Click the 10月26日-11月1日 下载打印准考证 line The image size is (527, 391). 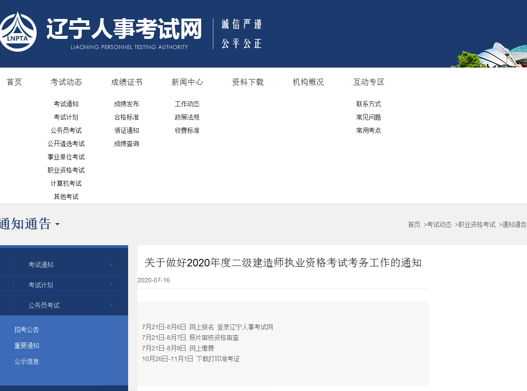pyautogui.click(x=190, y=359)
